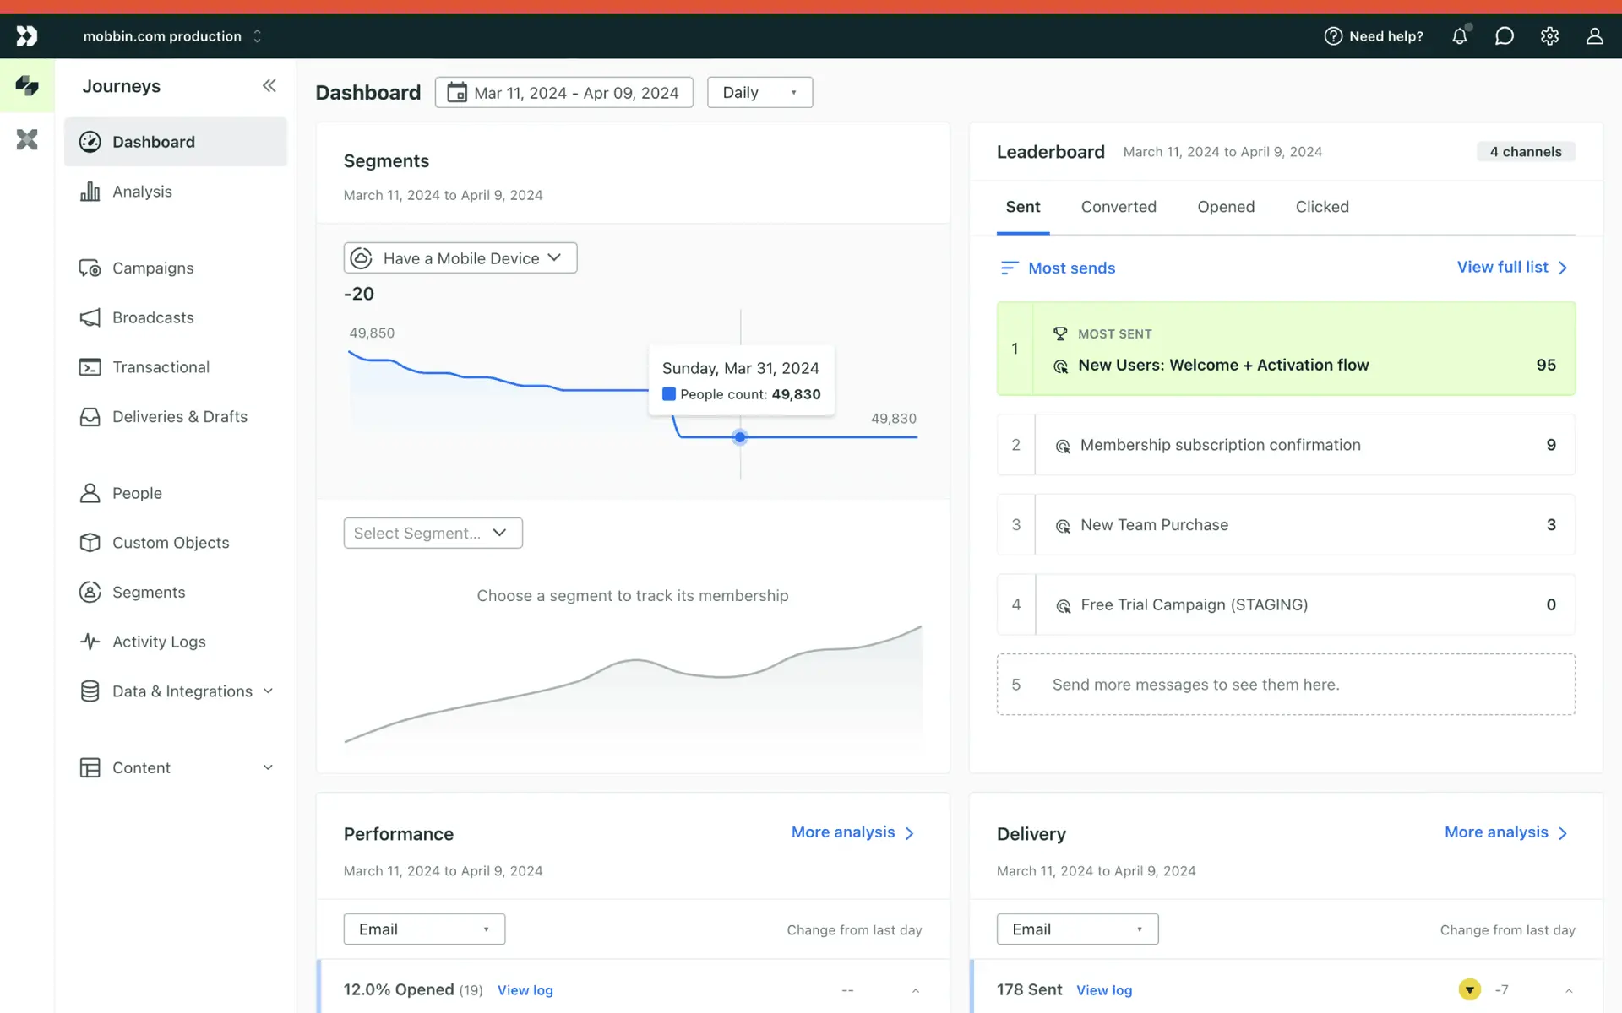This screenshot has height=1013, width=1622.
Task: Open Campaigns in the sidebar
Action: coord(153,268)
